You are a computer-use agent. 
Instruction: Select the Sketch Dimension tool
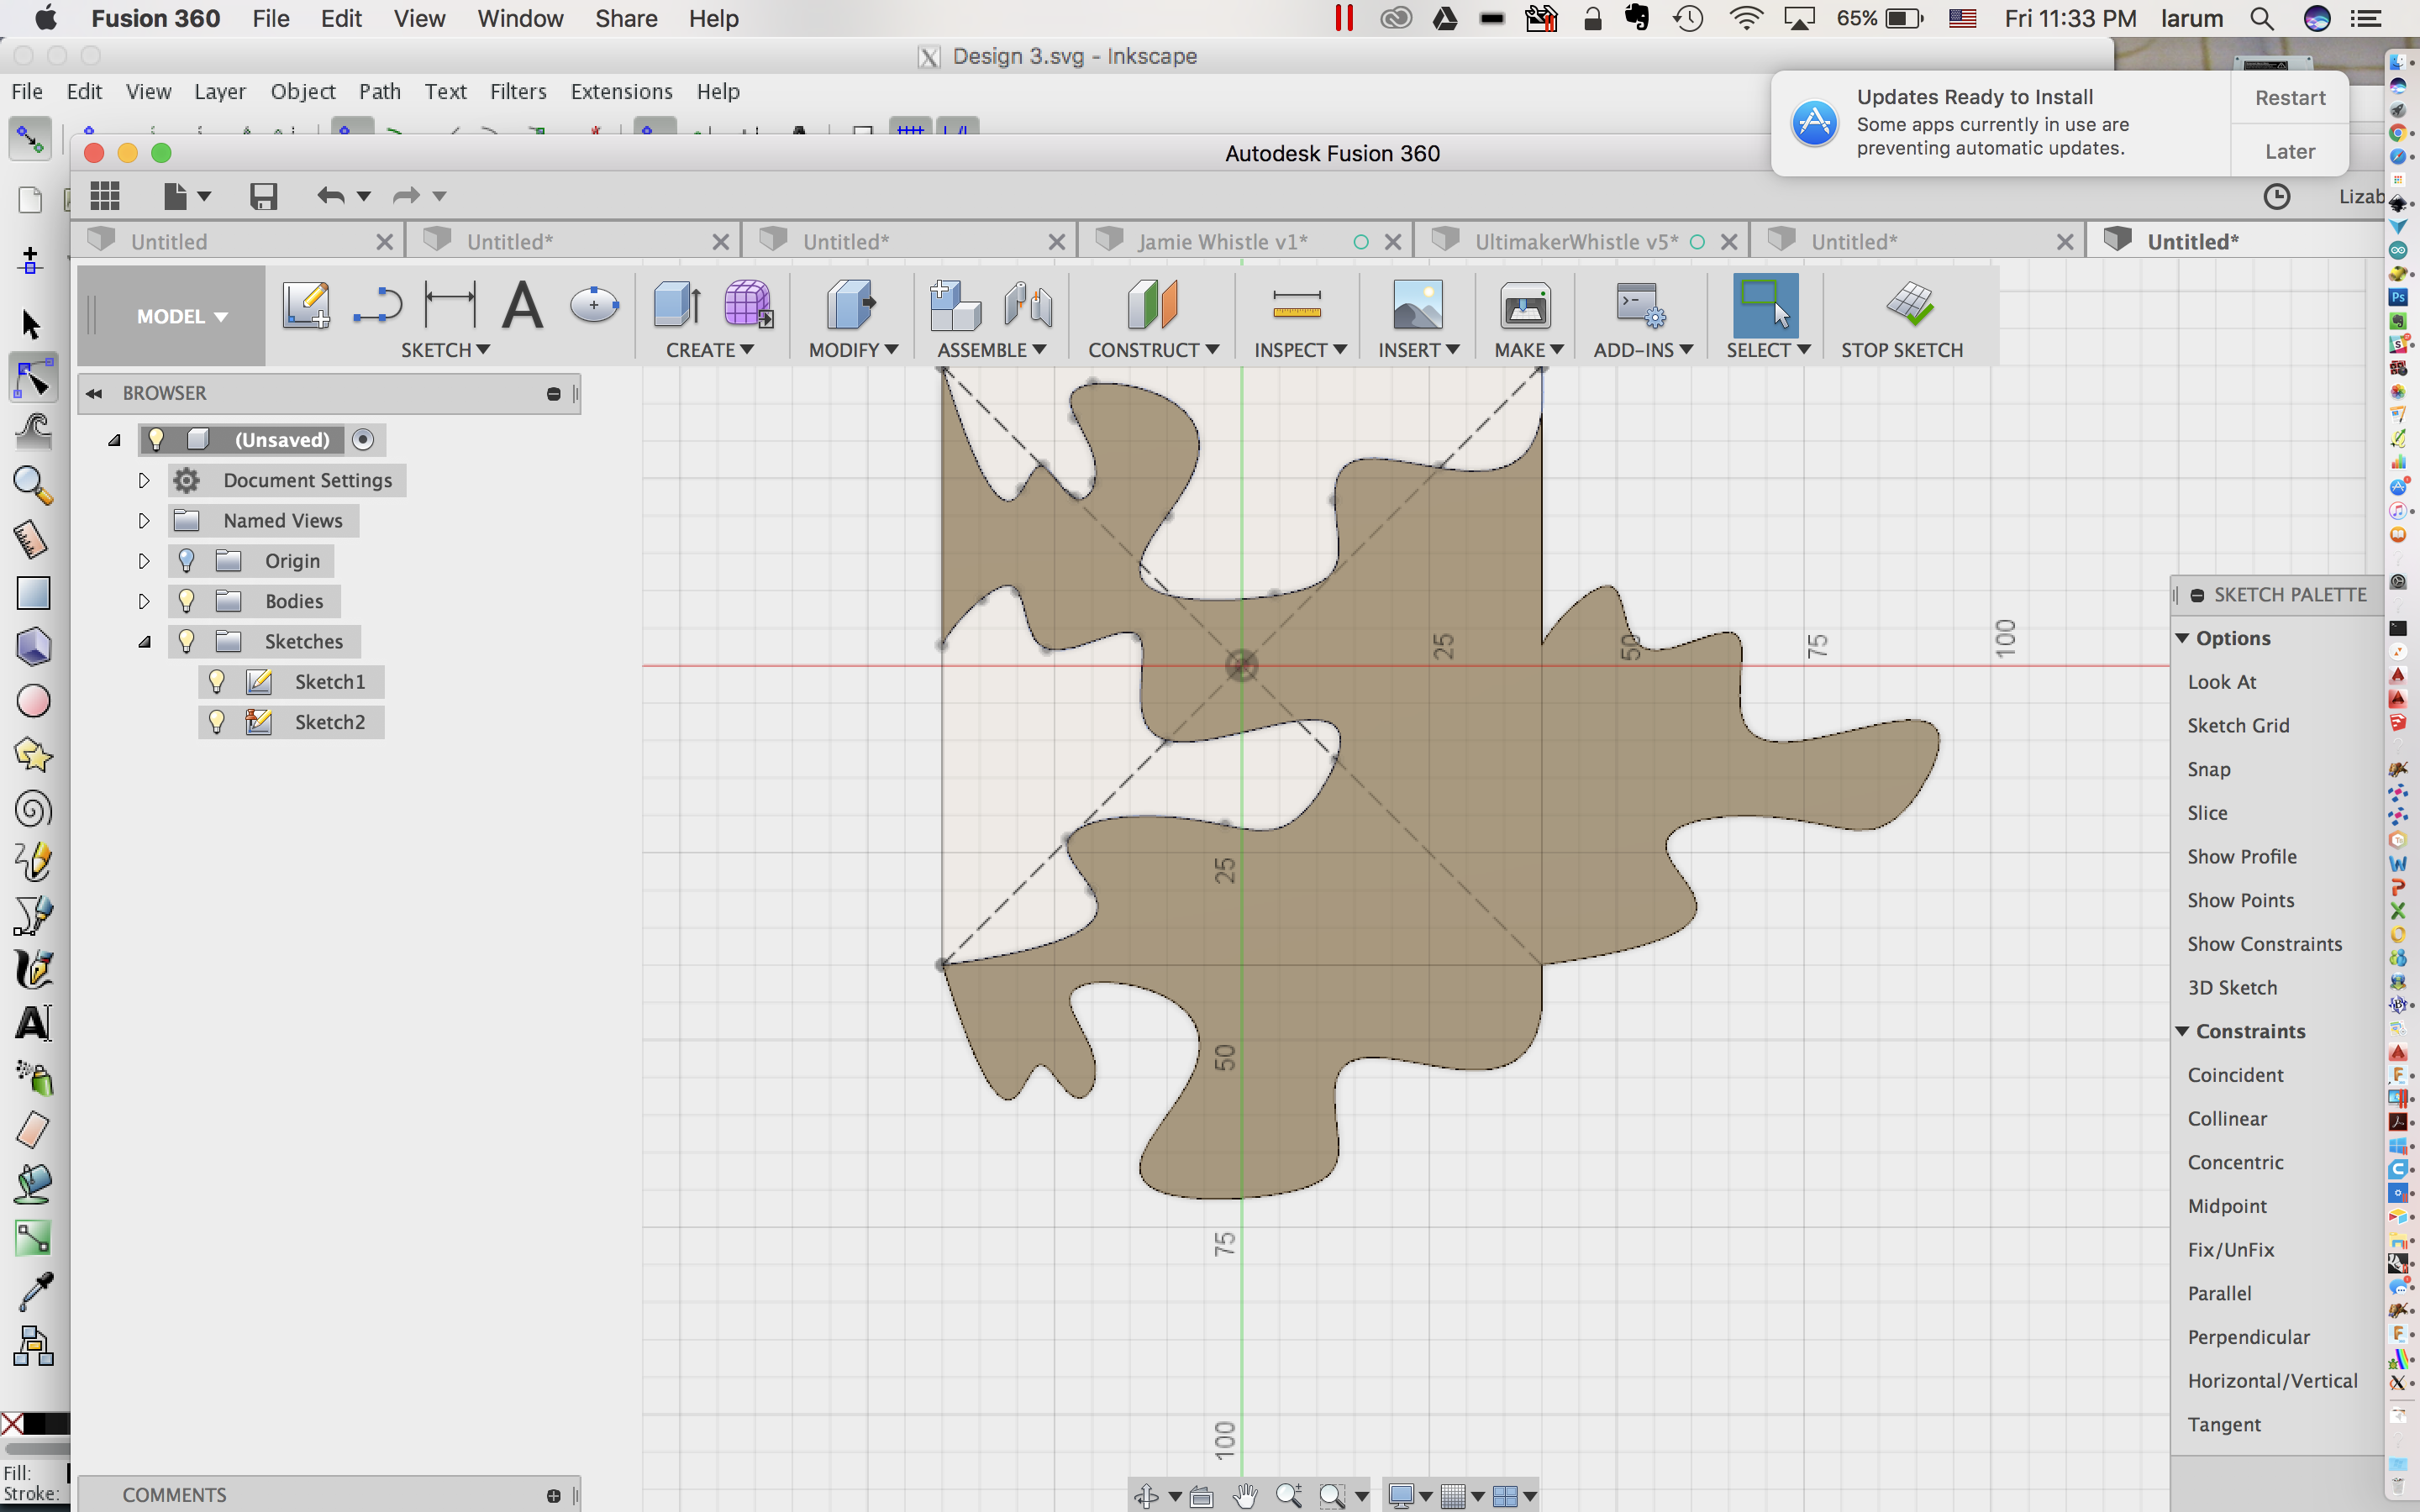click(450, 305)
